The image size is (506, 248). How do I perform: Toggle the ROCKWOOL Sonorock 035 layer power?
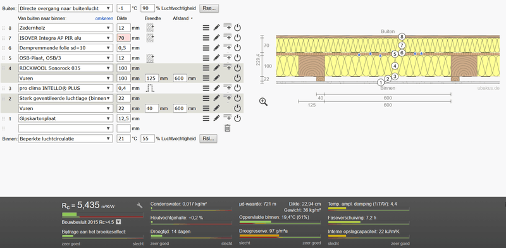point(238,68)
